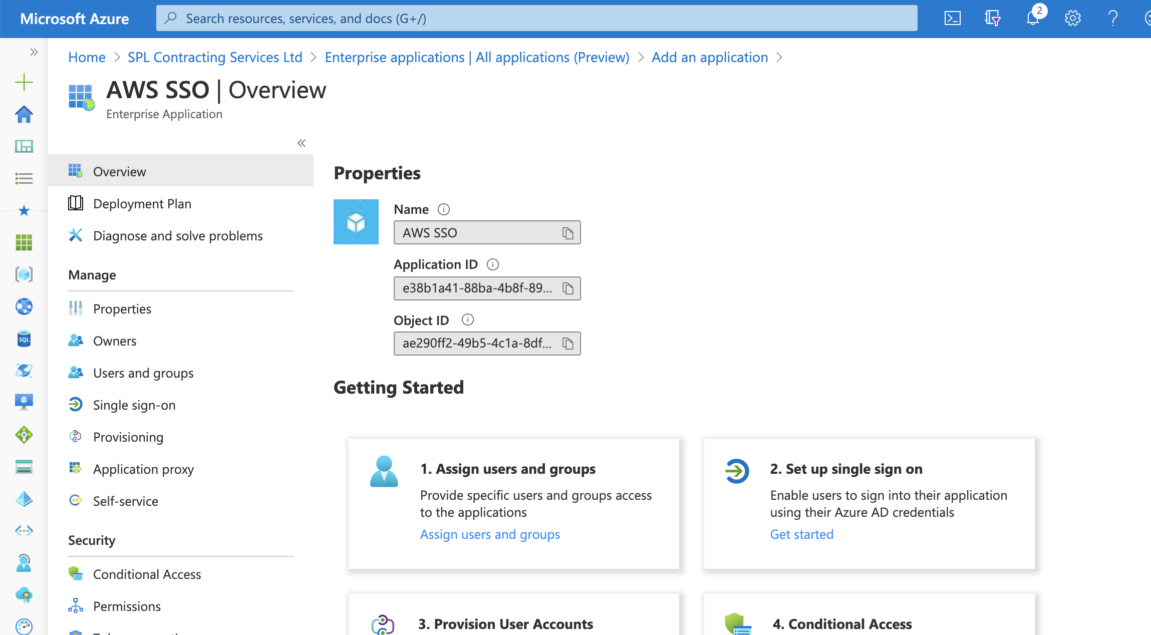The width and height of the screenshot is (1151, 635).
Task: Click the Properties menu item
Action: (121, 308)
